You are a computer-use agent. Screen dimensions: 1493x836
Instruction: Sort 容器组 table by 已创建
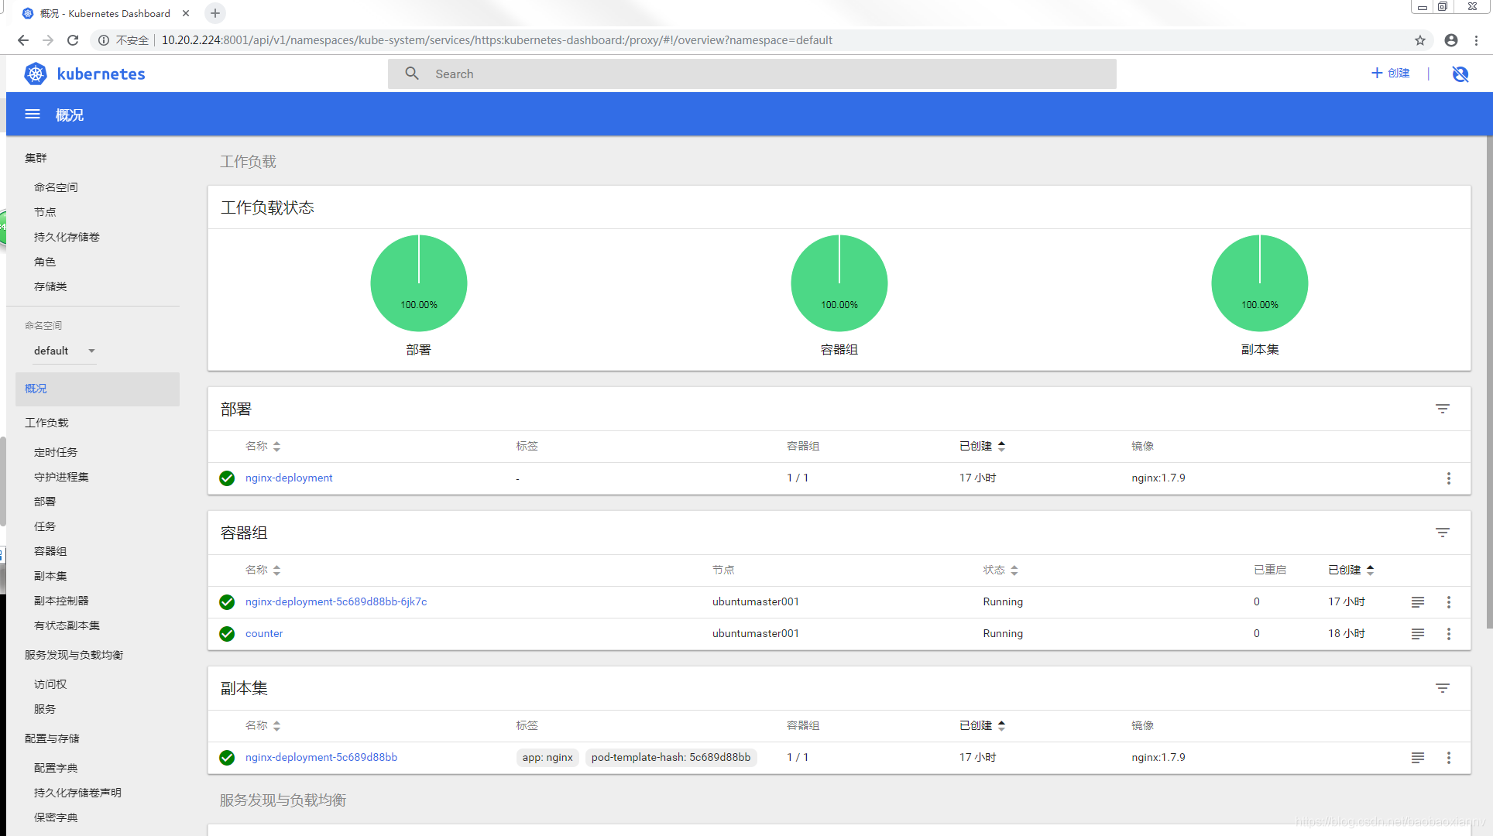point(1351,570)
